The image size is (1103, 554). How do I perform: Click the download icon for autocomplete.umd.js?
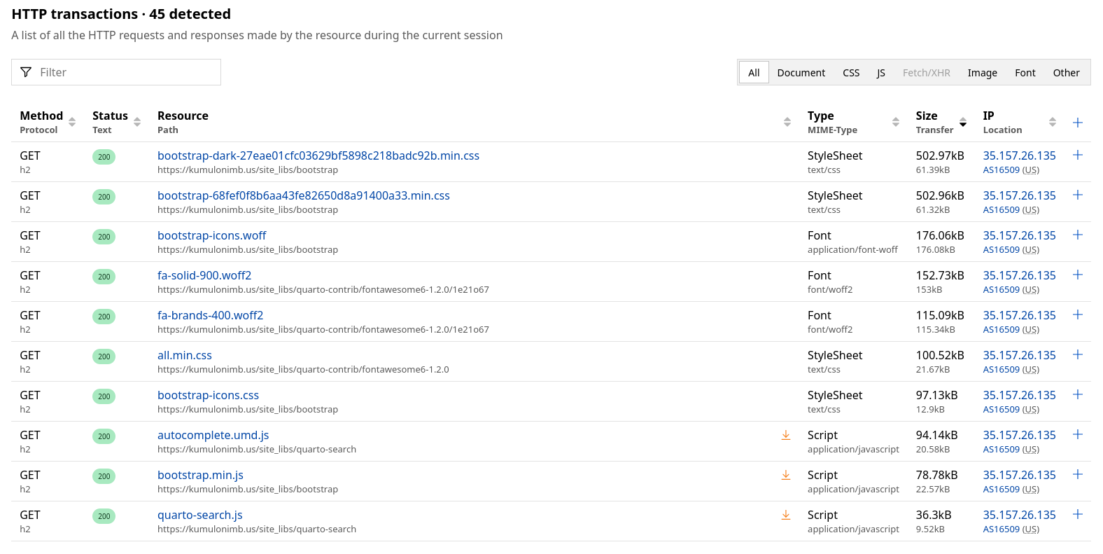[786, 436]
